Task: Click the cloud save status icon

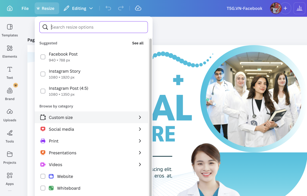Action: (x=138, y=8)
